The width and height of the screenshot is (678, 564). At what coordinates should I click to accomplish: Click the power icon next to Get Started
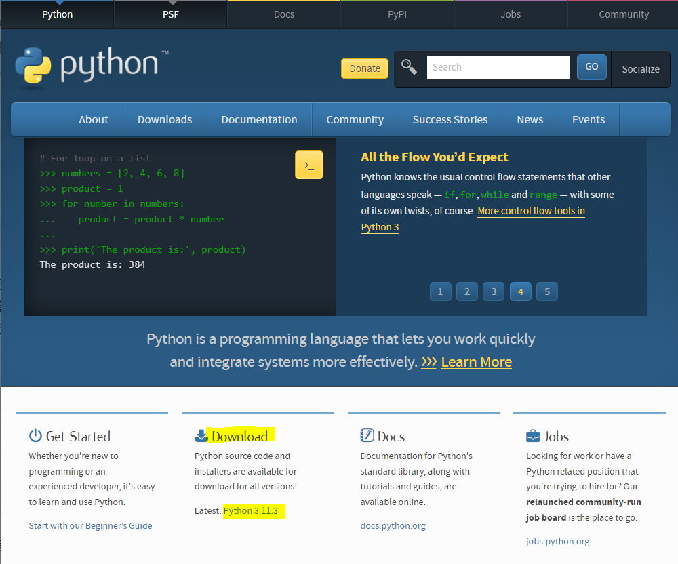coord(35,436)
